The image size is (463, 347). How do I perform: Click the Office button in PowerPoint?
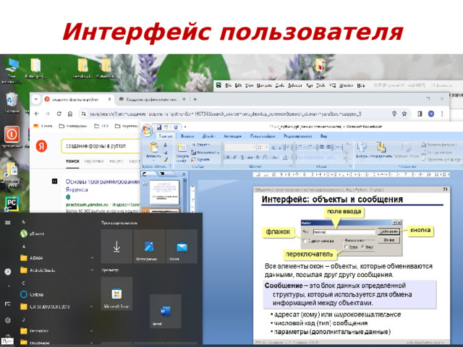point(147,130)
